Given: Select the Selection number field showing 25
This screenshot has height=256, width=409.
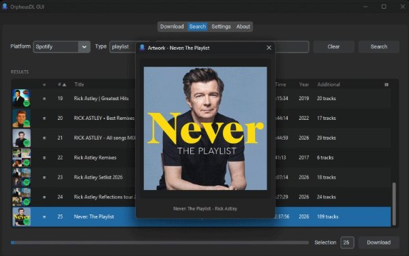Looking at the screenshot, I should click(347, 242).
